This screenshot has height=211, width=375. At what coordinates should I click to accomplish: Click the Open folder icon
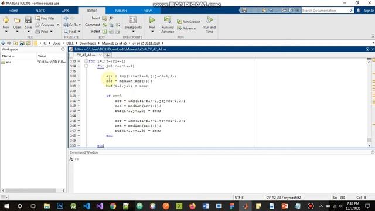(17, 21)
